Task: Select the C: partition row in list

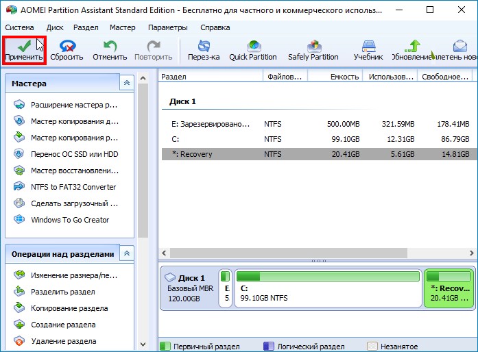Action: [x=320, y=139]
